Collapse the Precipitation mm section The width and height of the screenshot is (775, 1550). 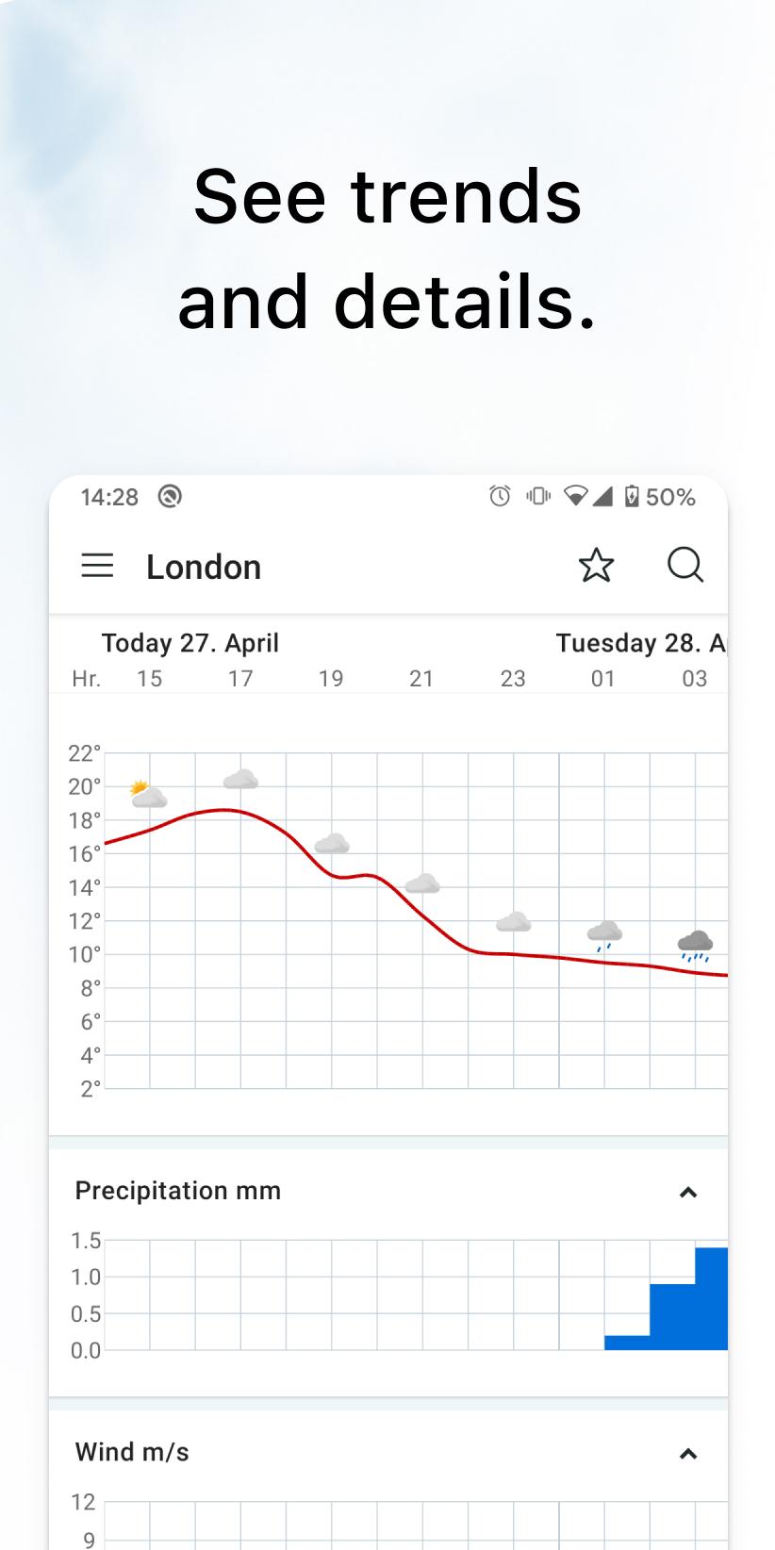pos(688,1193)
